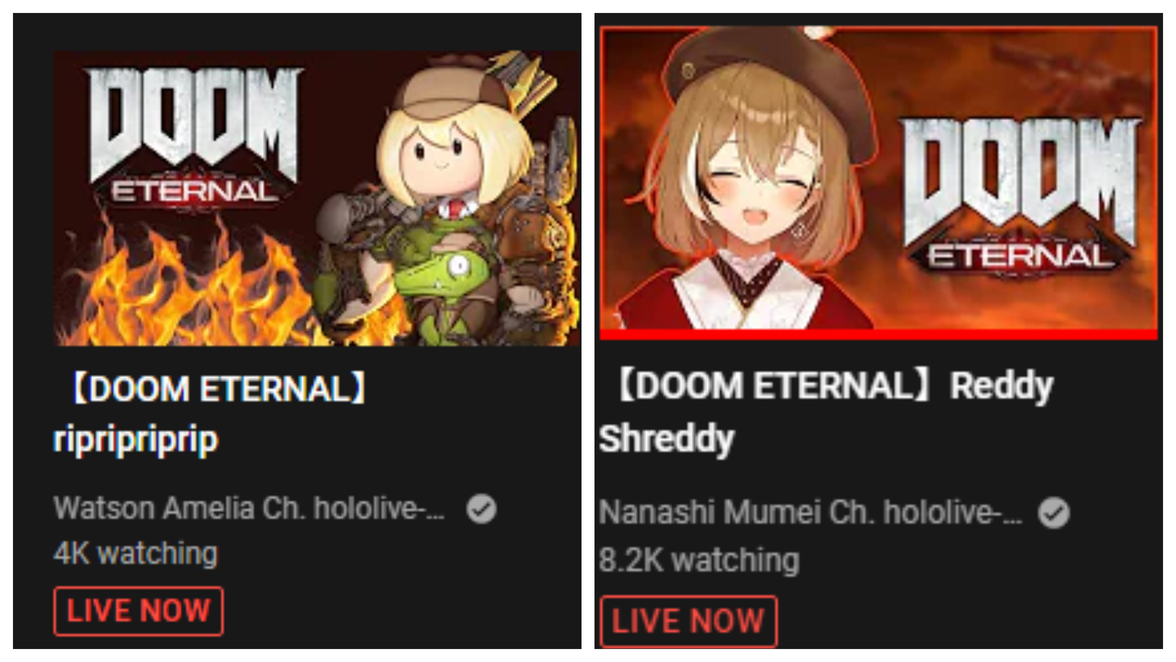Click the LIVE NOW badge under Mumei's stream

pos(689,621)
